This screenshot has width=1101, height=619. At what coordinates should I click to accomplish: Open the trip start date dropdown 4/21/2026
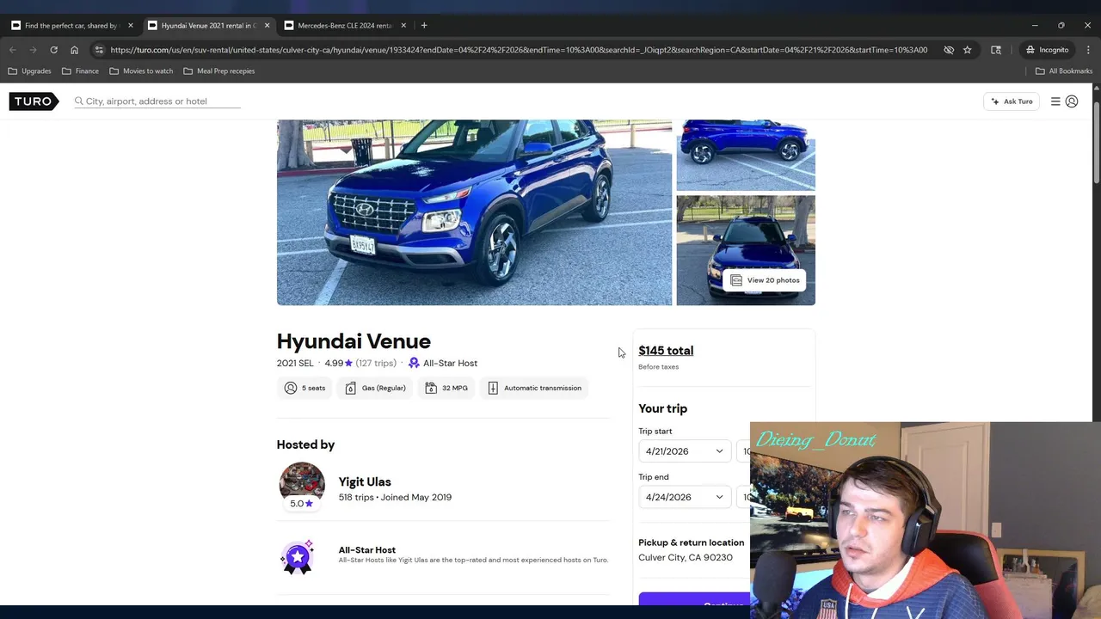pyautogui.click(x=685, y=451)
